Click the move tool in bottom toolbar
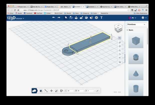Viewport: 155px width, 105px height. click(51, 91)
